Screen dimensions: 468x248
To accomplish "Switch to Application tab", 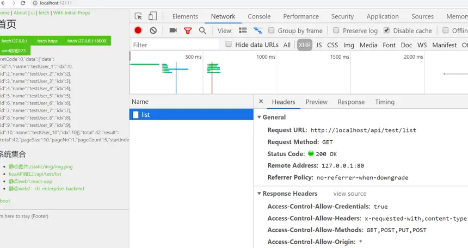I will click(x=383, y=16).
